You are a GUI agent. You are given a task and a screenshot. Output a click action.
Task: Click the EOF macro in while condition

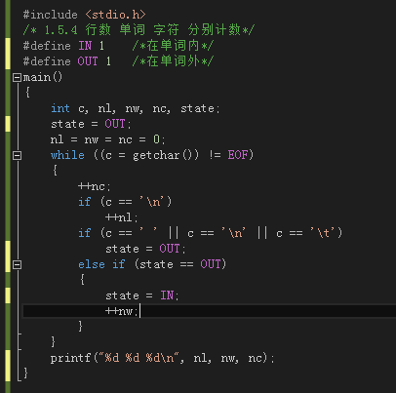[x=238, y=155]
